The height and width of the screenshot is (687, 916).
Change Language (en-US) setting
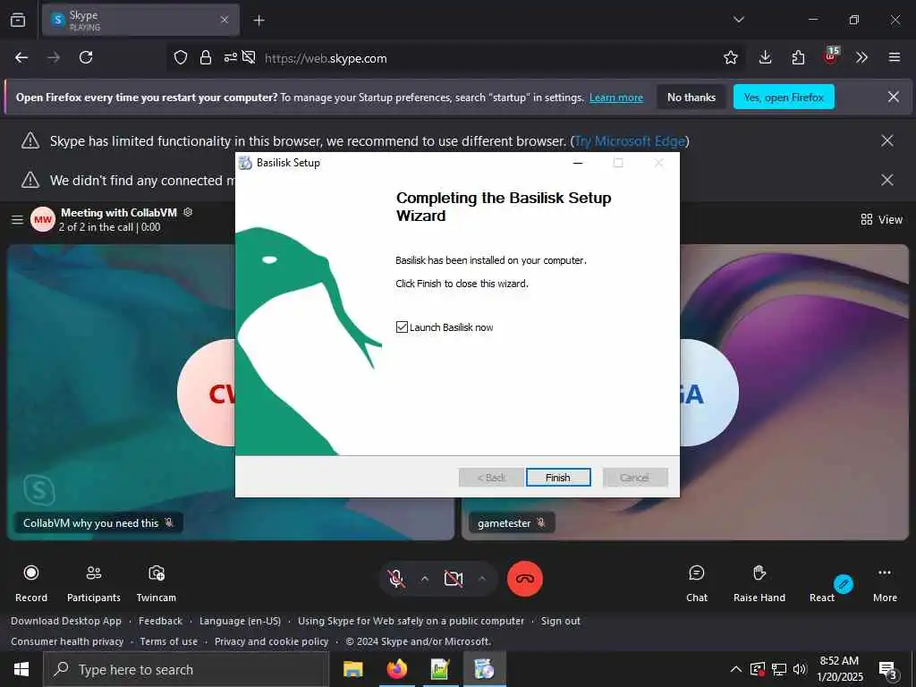(240, 621)
